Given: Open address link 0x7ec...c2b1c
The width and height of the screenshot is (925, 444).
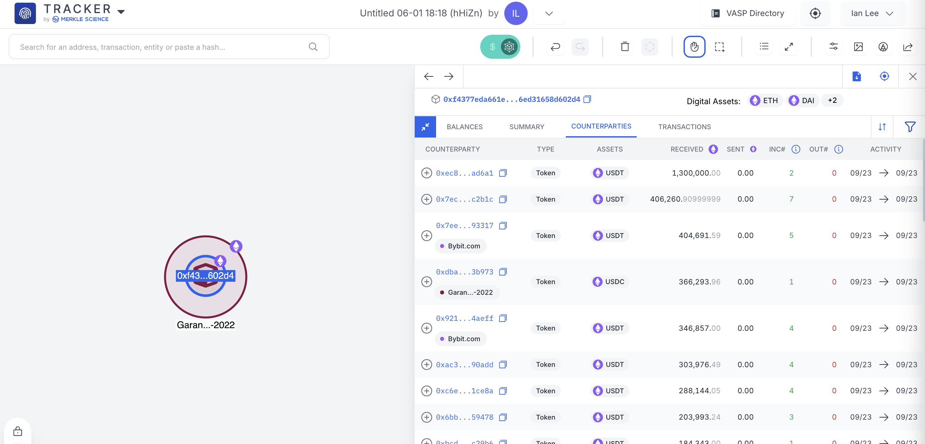Looking at the screenshot, I should (x=464, y=199).
